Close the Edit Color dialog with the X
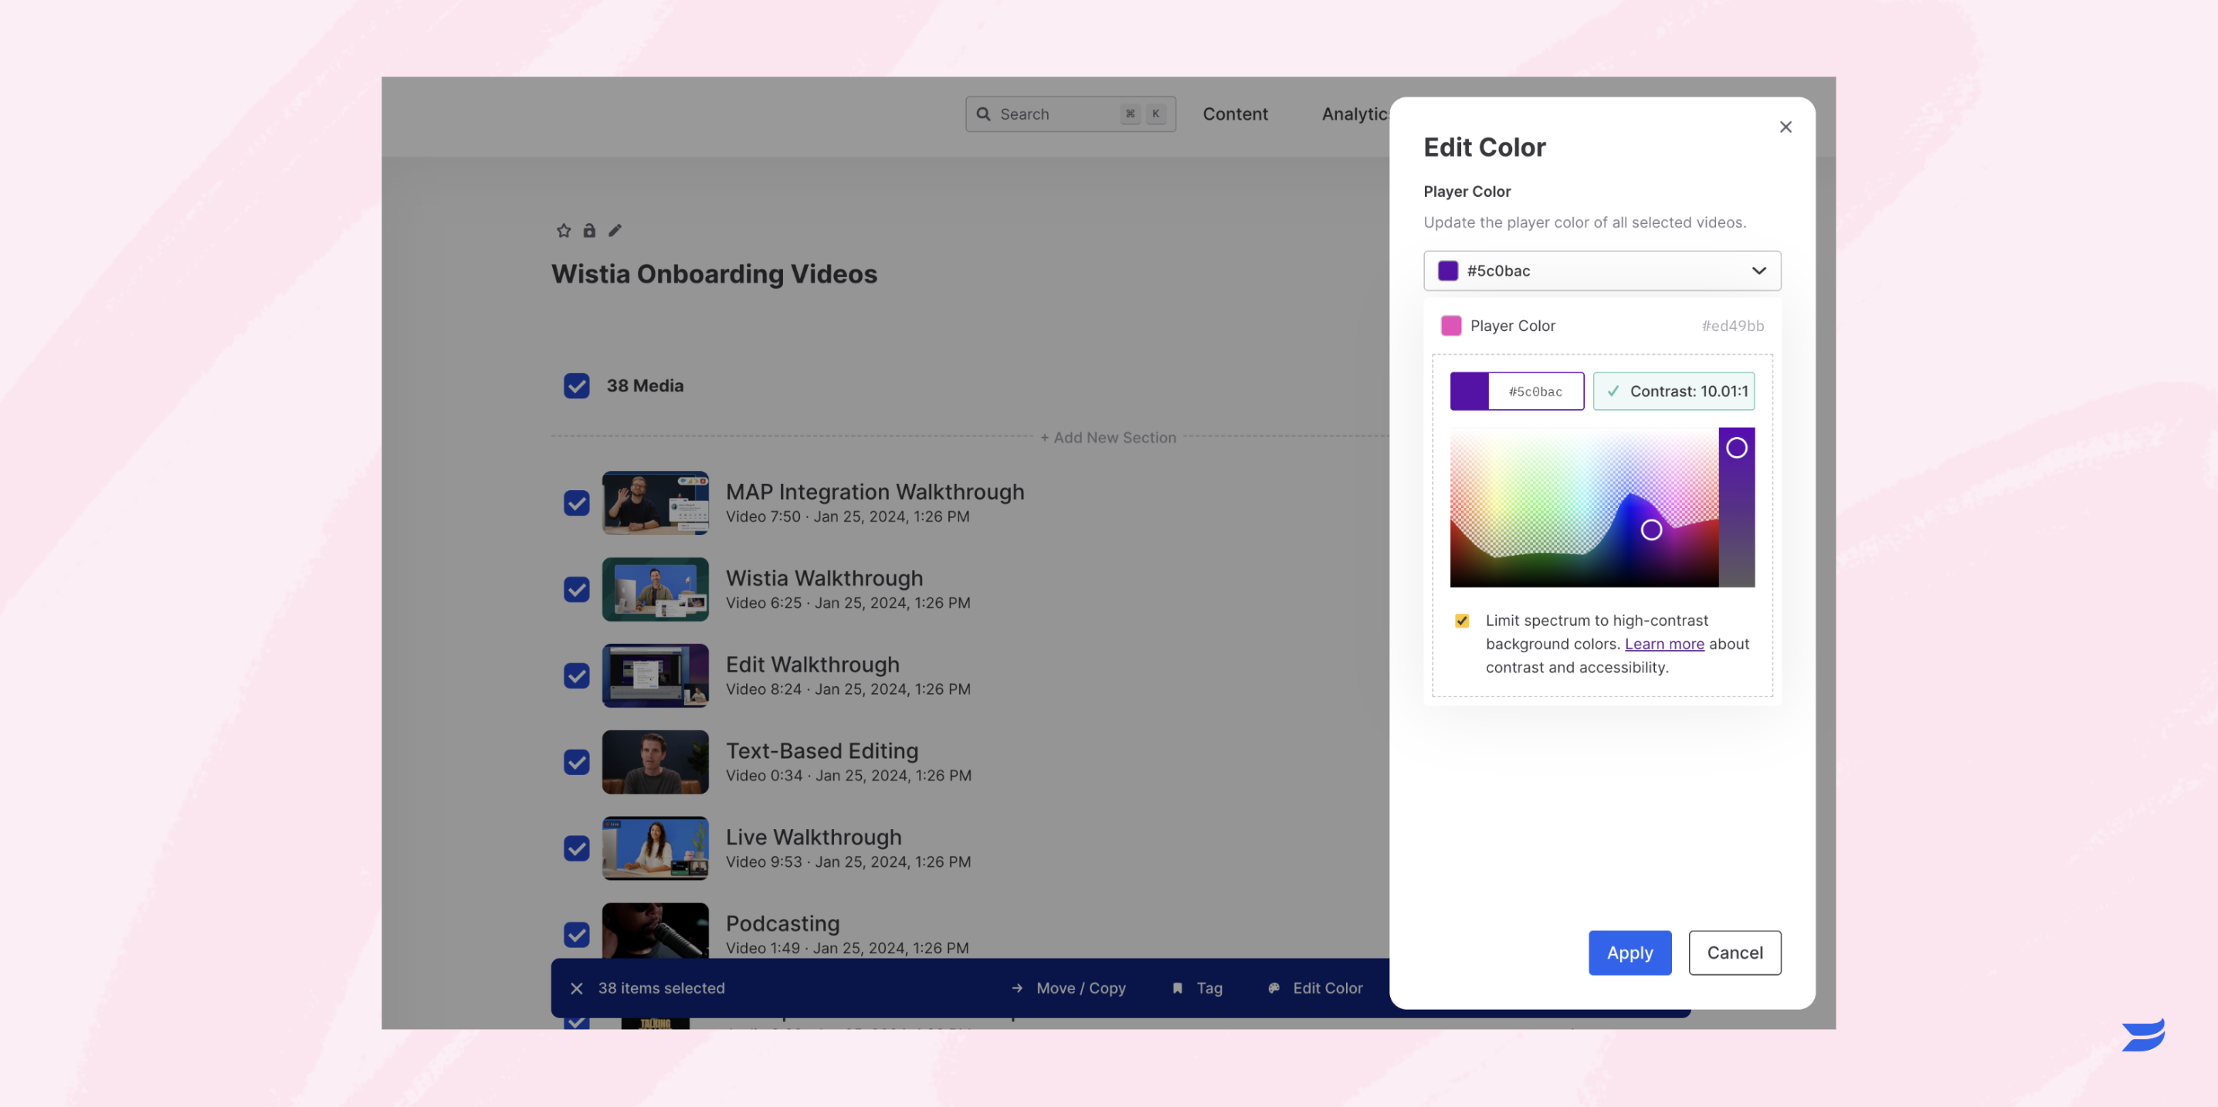Viewport: 2218px width, 1107px height. click(x=1786, y=127)
